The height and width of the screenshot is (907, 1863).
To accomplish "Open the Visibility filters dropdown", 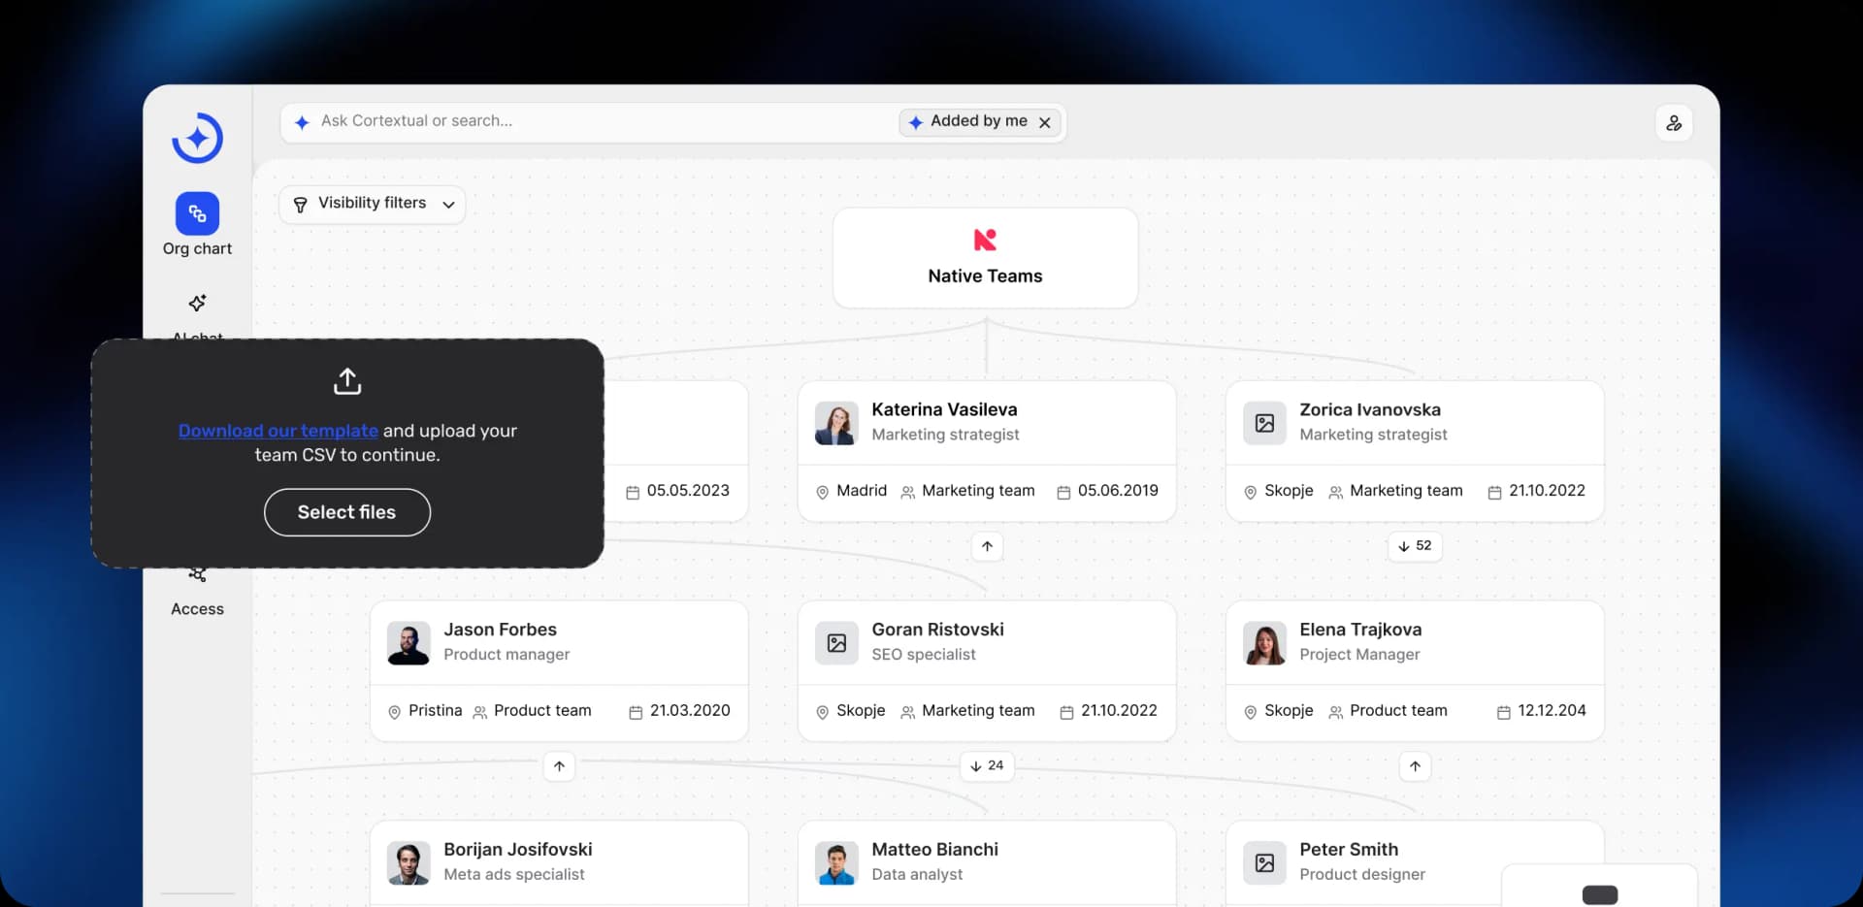I will click(373, 204).
